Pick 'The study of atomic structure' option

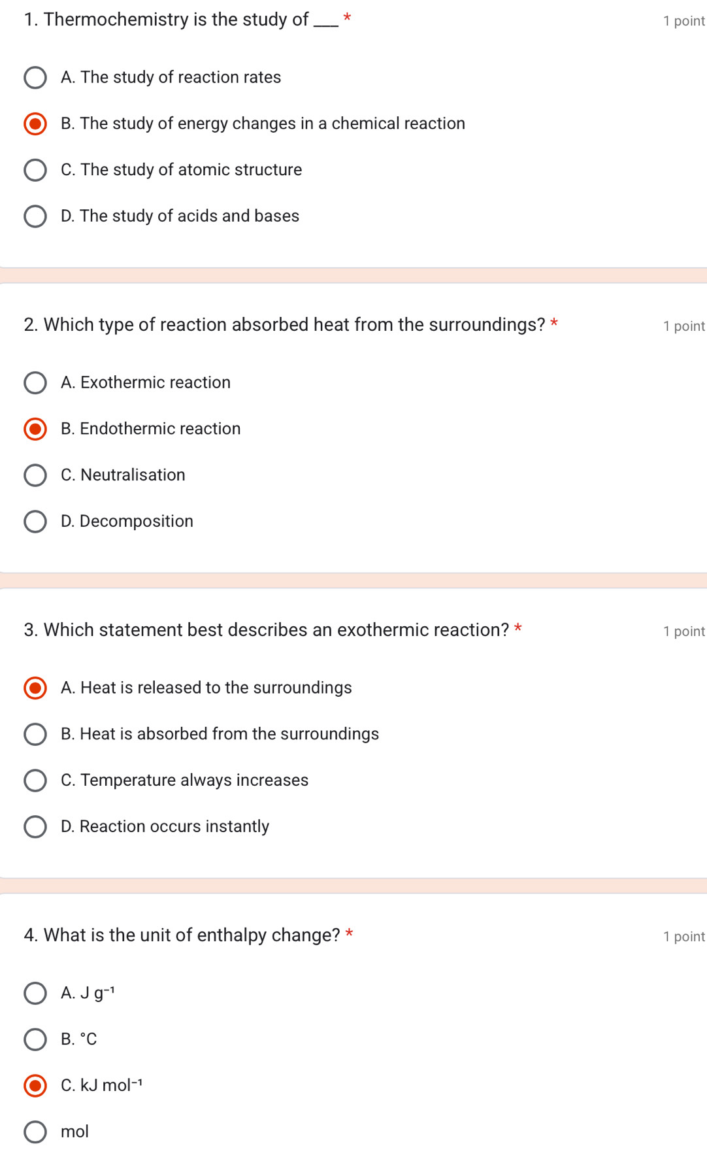tap(35, 170)
